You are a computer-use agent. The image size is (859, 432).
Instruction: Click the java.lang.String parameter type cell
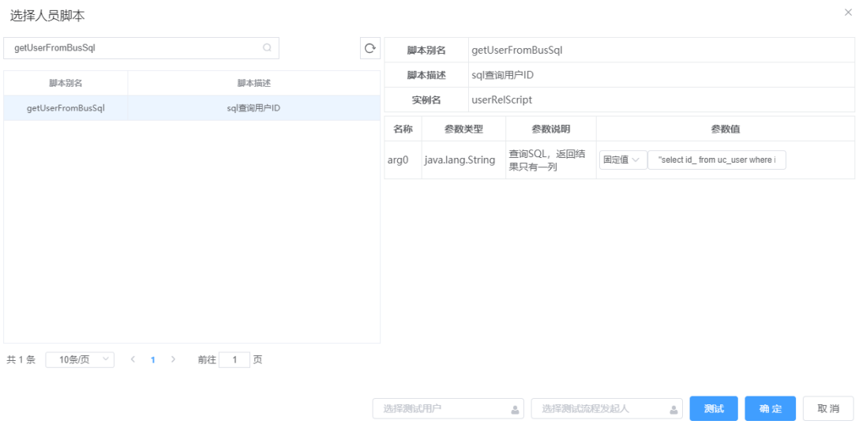[x=463, y=160]
